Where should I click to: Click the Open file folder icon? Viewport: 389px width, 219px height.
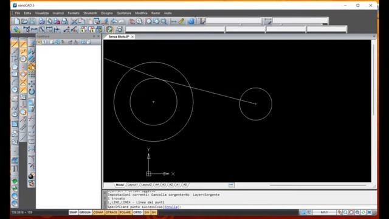(24, 21)
